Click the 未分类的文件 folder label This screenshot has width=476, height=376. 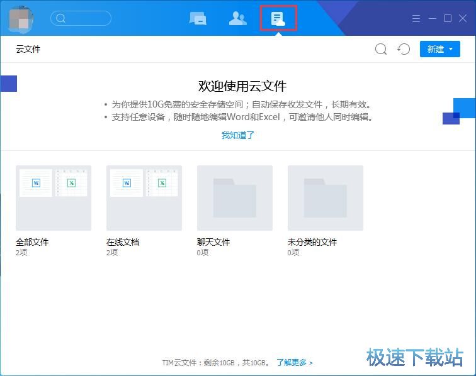(x=312, y=242)
